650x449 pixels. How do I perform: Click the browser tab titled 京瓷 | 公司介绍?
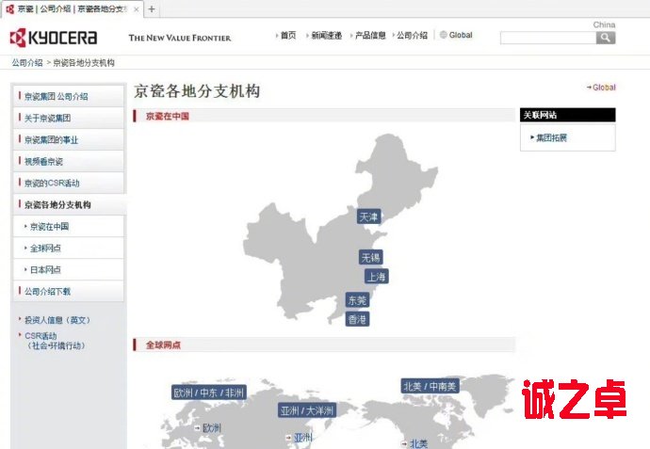[73, 9]
